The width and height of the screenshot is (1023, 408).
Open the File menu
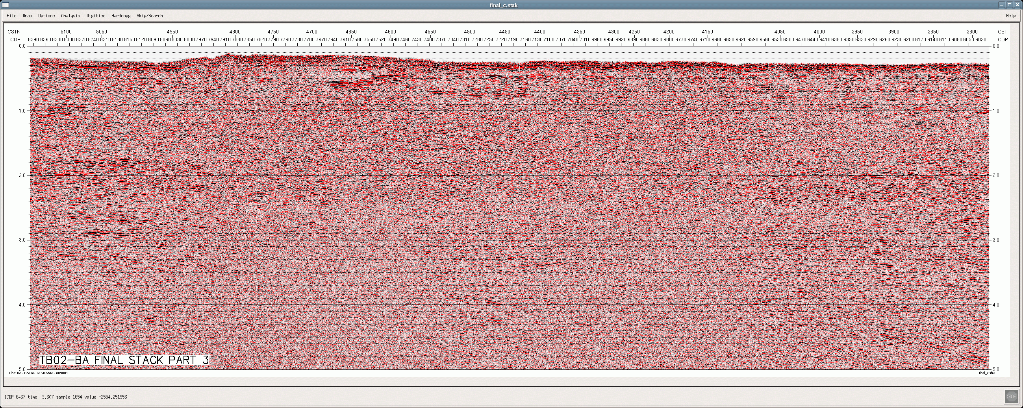click(x=11, y=16)
